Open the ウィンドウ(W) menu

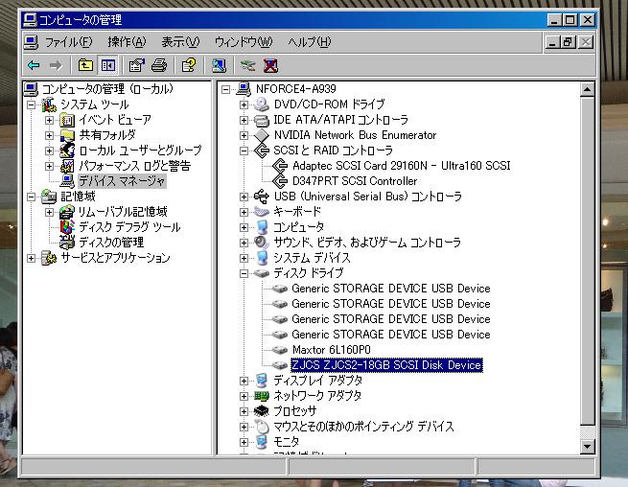(x=244, y=41)
